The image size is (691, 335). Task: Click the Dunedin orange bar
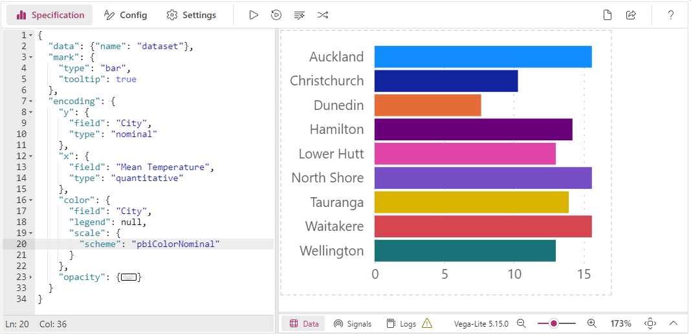point(428,105)
